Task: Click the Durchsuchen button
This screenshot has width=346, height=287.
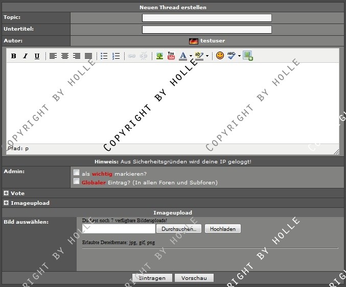Action: 179,229
